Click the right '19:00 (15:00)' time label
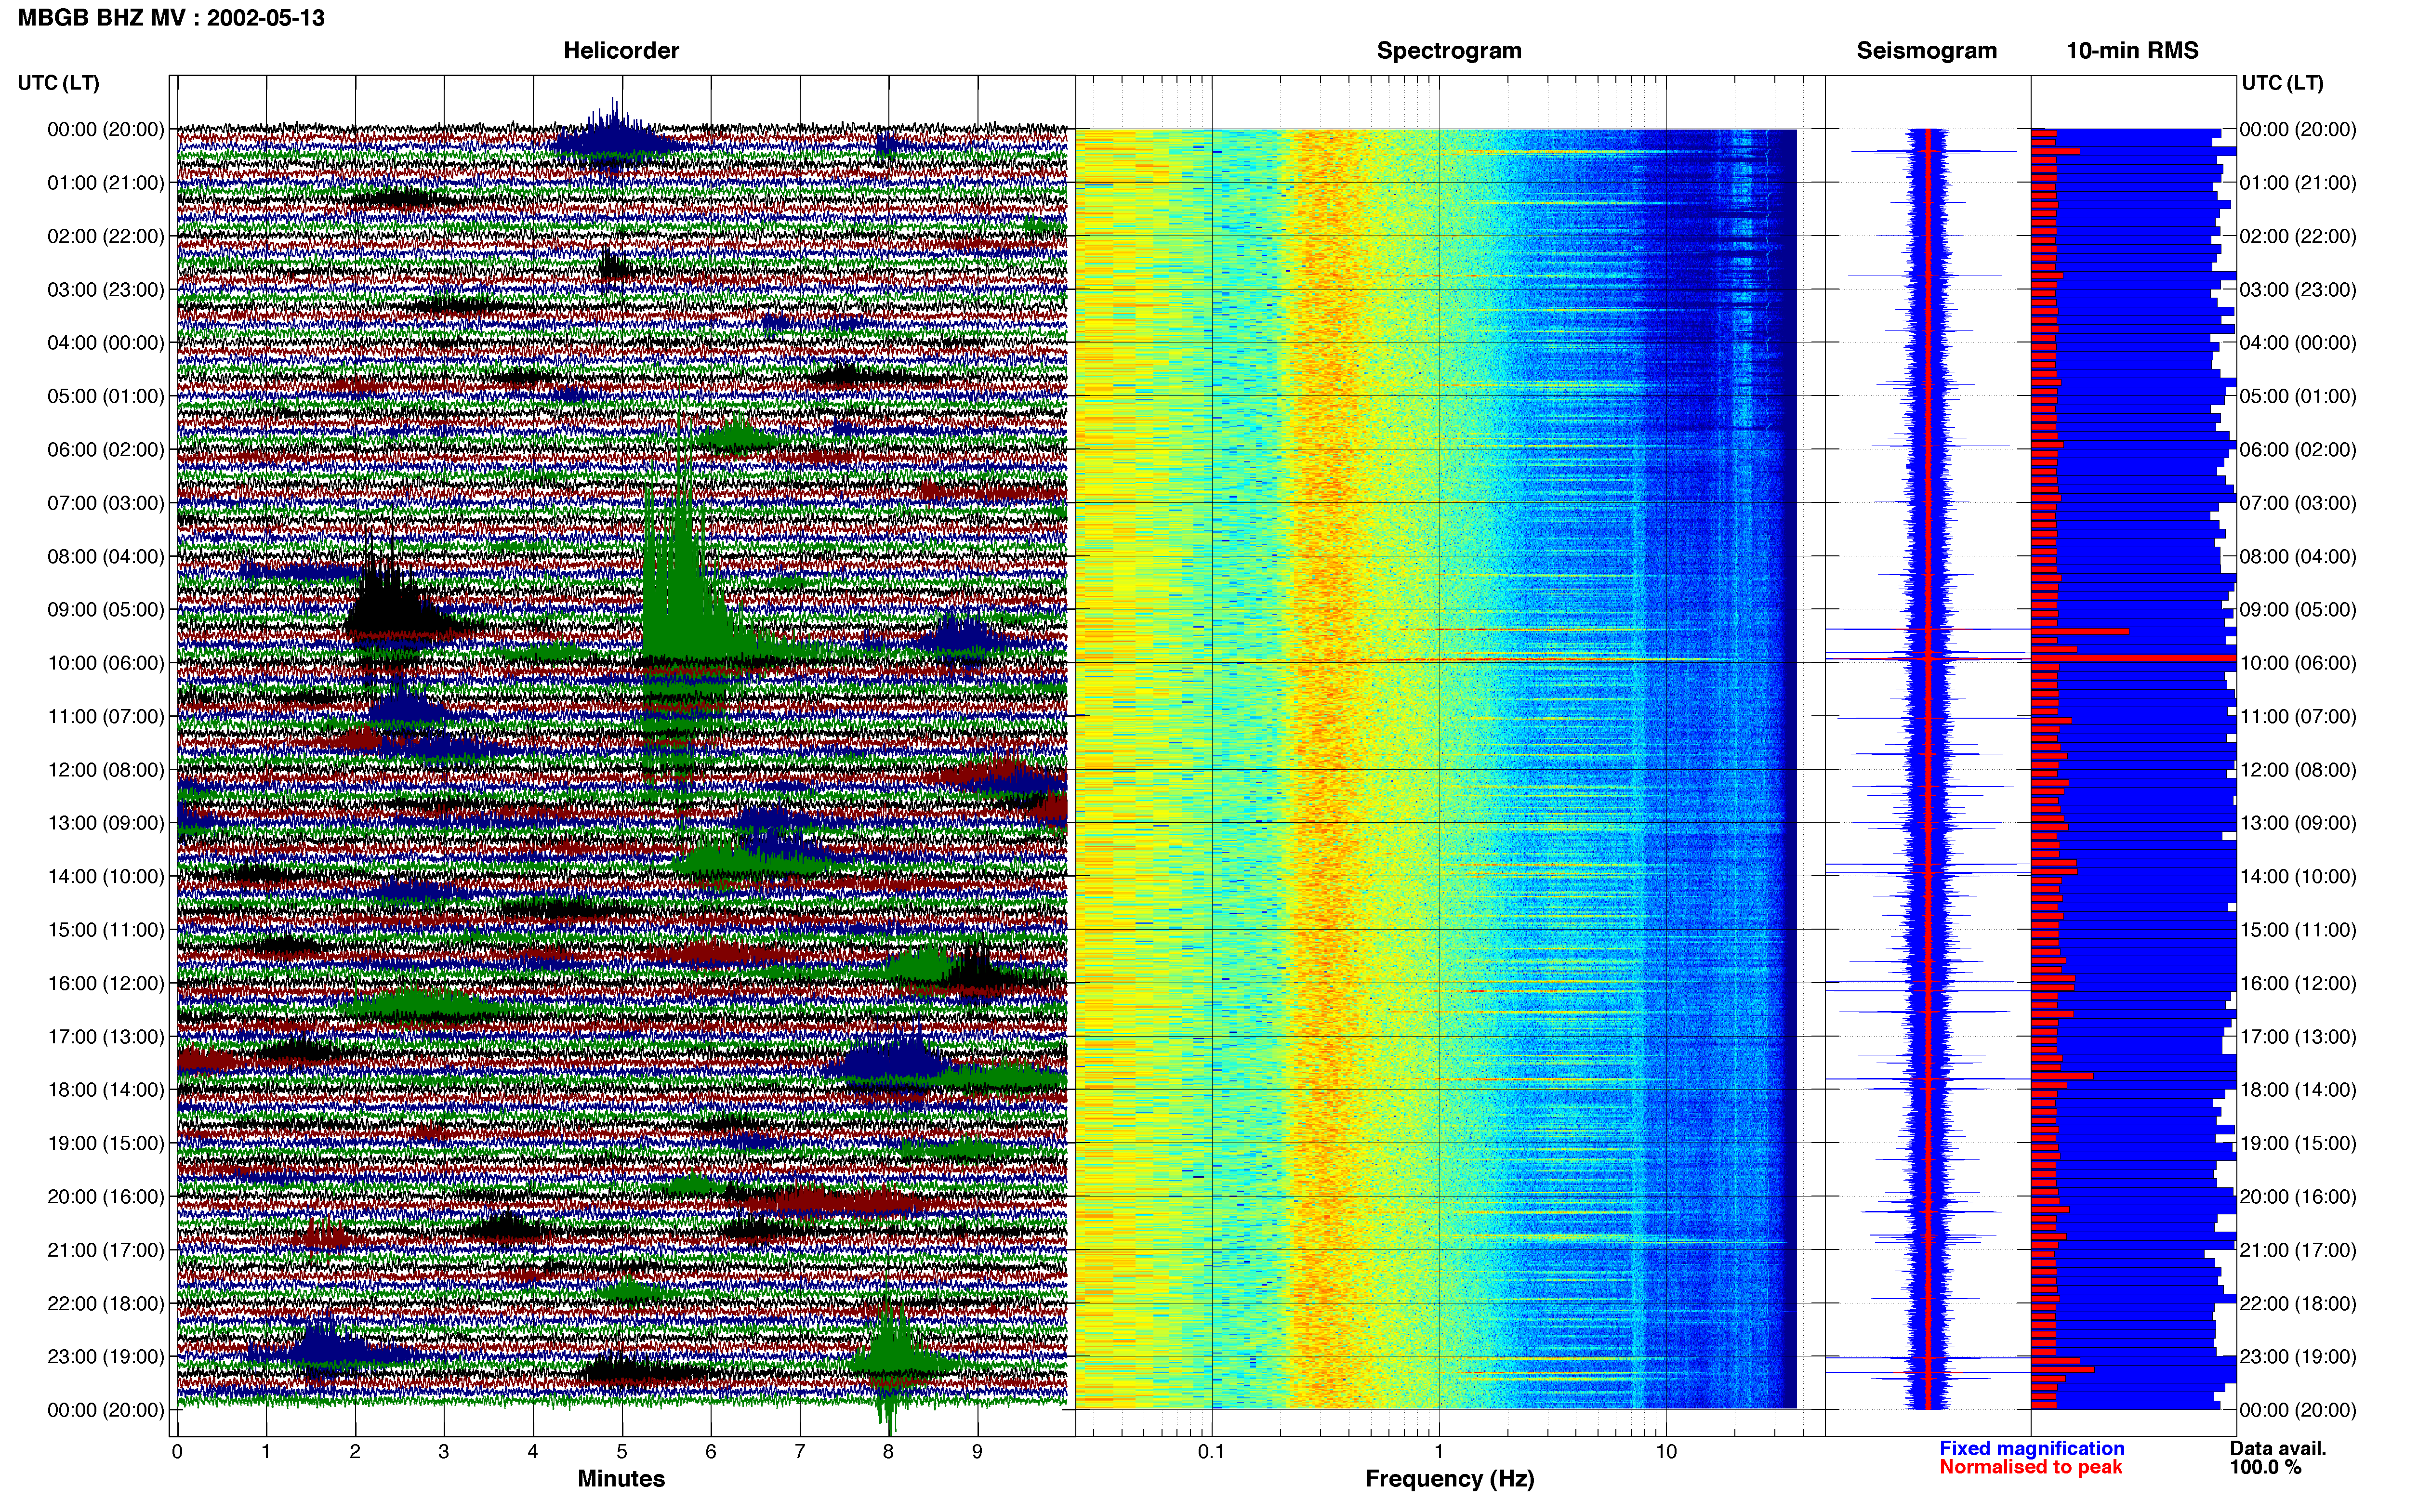Viewport: 2418px width, 1512px height. pyautogui.click(x=2298, y=1143)
